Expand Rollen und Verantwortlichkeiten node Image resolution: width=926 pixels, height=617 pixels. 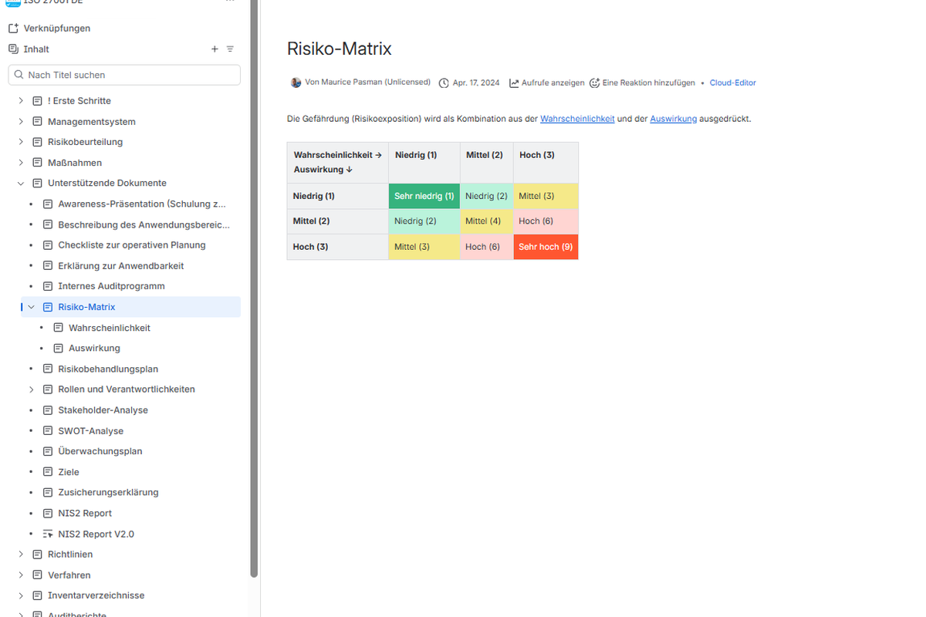coord(32,389)
